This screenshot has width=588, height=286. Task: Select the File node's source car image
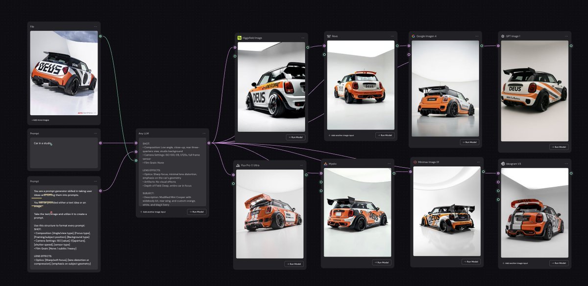pyautogui.click(x=64, y=73)
